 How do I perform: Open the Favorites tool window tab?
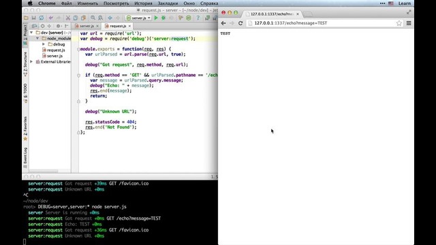[25, 128]
